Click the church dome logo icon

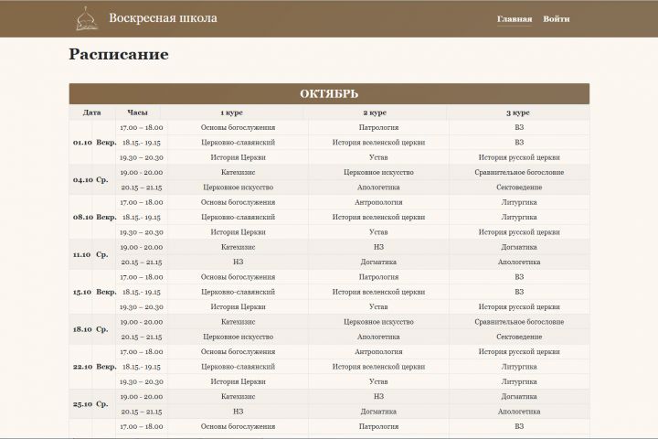pyautogui.click(x=87, y=18)
